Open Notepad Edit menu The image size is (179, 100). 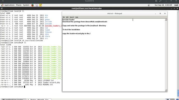point(67,17)
